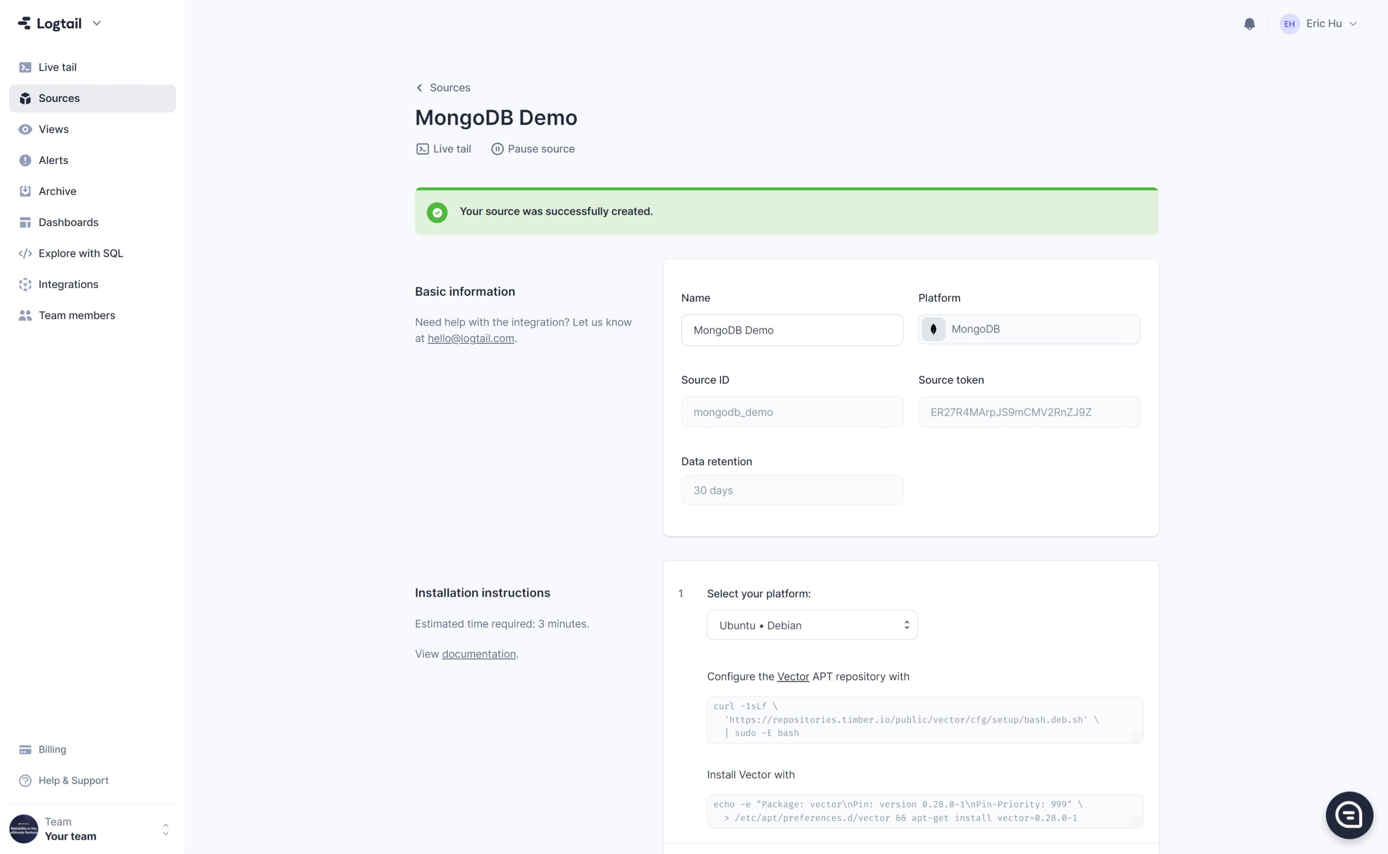Open the Ubuntu • Debian platform dropdown
The height and width of the screenshot is (854, 1388).
(x=812, y=625)
